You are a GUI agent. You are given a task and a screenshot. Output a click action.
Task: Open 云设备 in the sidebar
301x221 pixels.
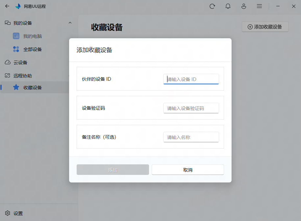tap(20, 63)
